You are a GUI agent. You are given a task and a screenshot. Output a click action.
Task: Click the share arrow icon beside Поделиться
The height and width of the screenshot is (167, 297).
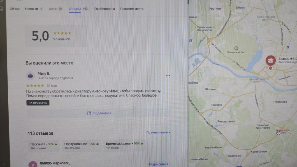pos(89,113)
